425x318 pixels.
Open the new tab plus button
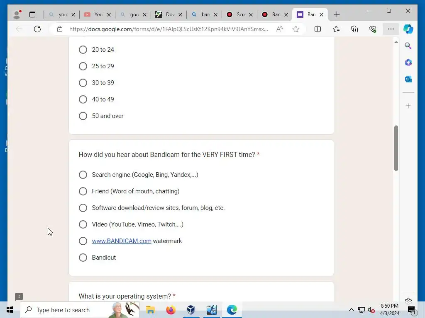point(337,14)
